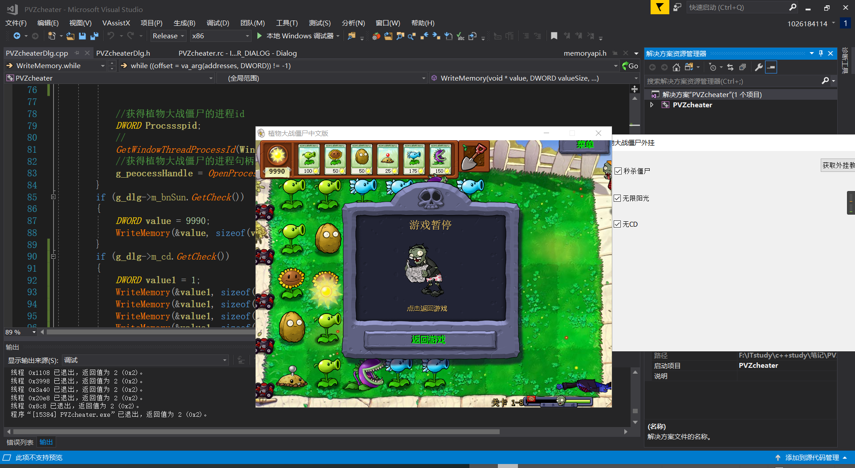This screenshot has height=468, width=855.
Task: Click 添加到源代码管理 in status bar
Action: [811, 457]
